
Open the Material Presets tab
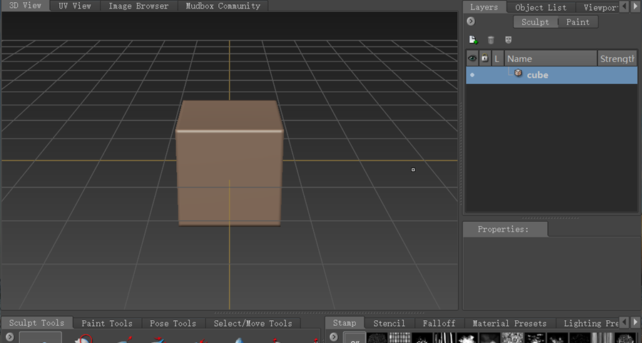(x=509, y=323)
